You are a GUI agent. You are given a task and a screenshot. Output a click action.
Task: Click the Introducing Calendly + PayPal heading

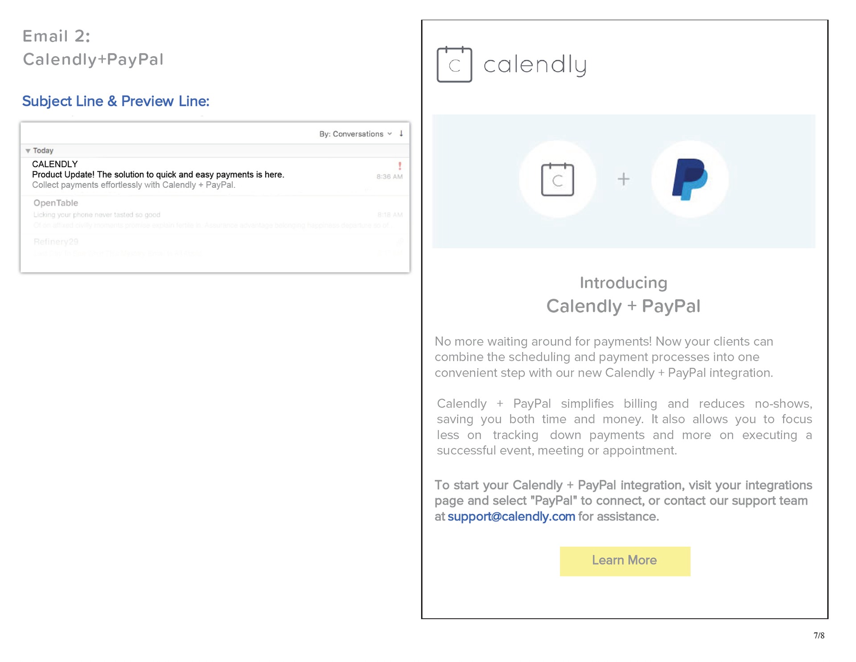click(623, 295)
